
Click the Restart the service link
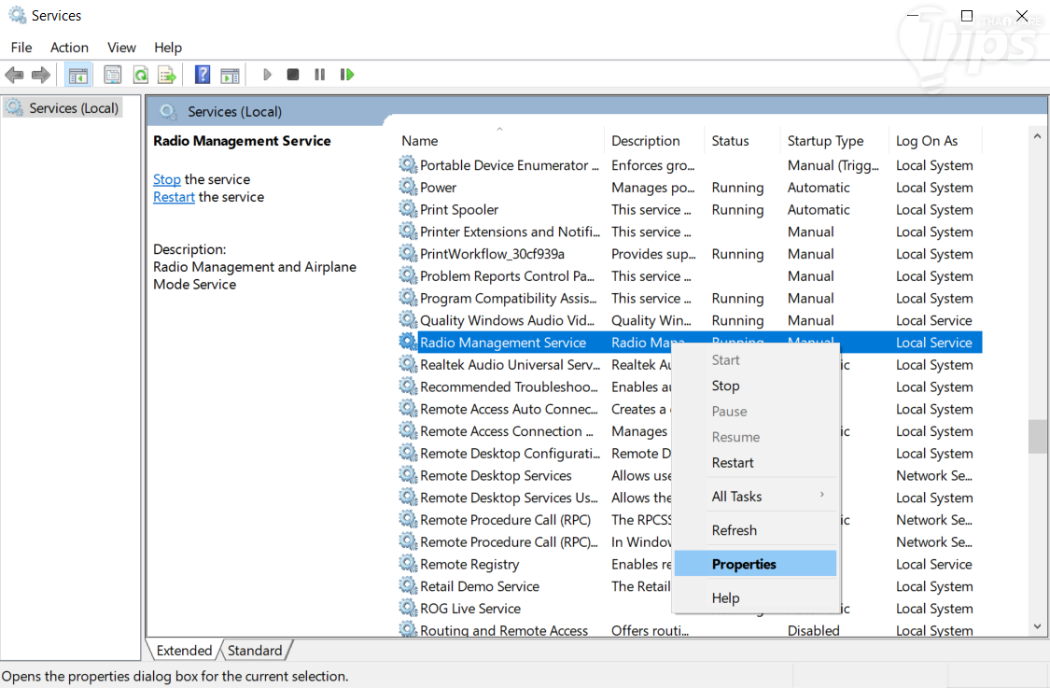[174, 197]
